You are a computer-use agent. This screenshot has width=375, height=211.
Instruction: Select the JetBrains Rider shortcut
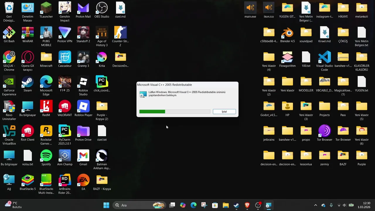[65, 184]
